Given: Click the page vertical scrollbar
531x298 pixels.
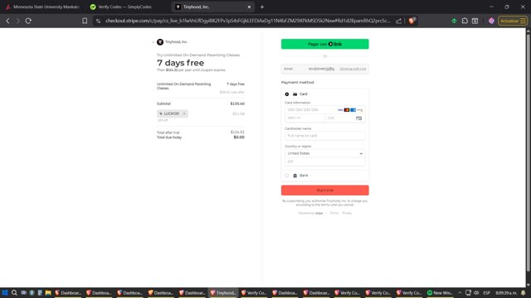Looking at the screenshot, I should 528,152.
